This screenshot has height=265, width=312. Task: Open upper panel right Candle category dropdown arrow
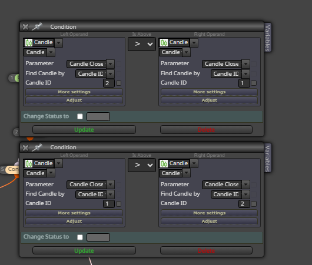(194, 43)
